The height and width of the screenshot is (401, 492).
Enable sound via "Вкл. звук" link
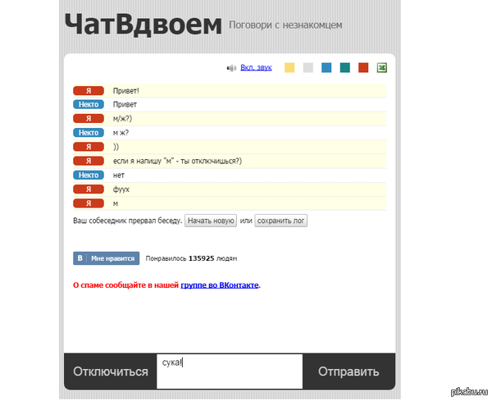click(256, 68)
